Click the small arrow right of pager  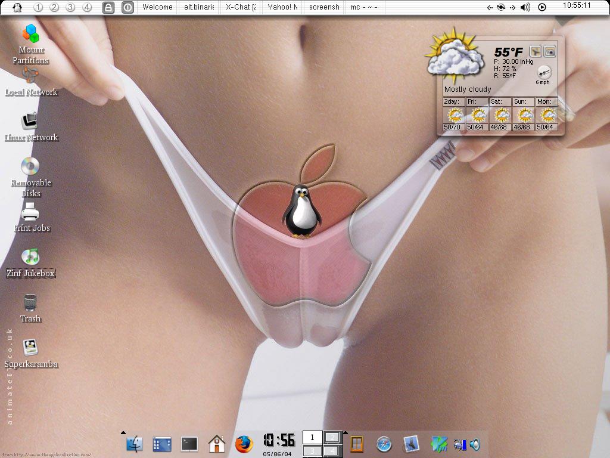point(345,432)
